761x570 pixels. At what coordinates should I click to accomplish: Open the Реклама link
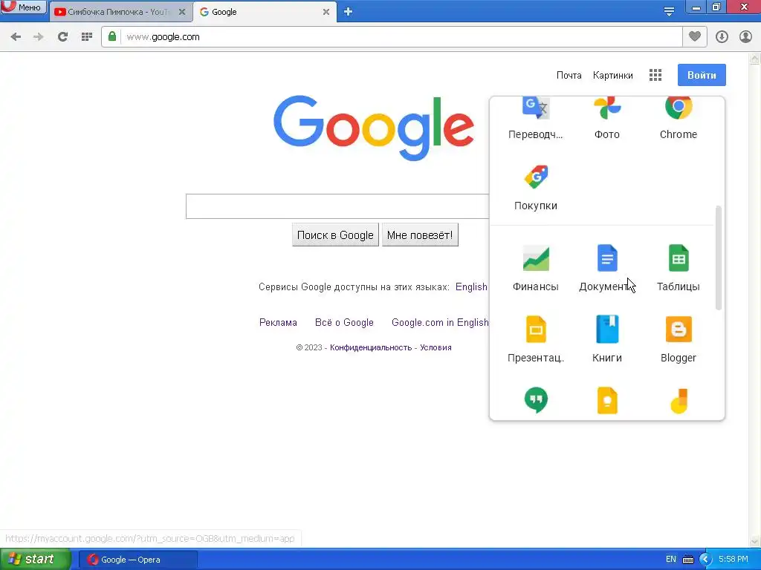[x=278, y=323]
